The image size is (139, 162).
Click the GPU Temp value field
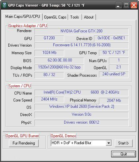114,53
